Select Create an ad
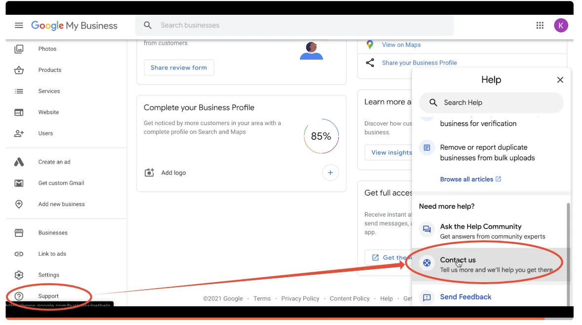Image resolution: width=582 pixels, height=325 pixels. click(54, 162)
